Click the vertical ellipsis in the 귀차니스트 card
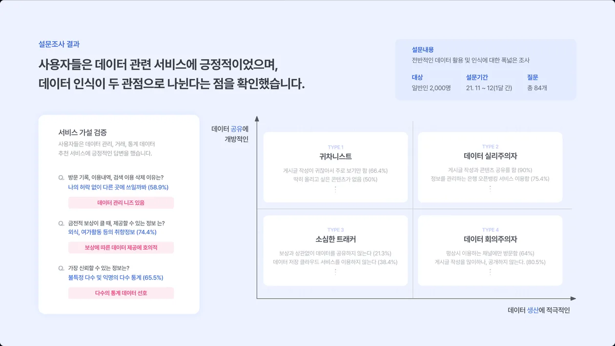The height and width of the screenshot is (346, 615). [x=335, y=189]
